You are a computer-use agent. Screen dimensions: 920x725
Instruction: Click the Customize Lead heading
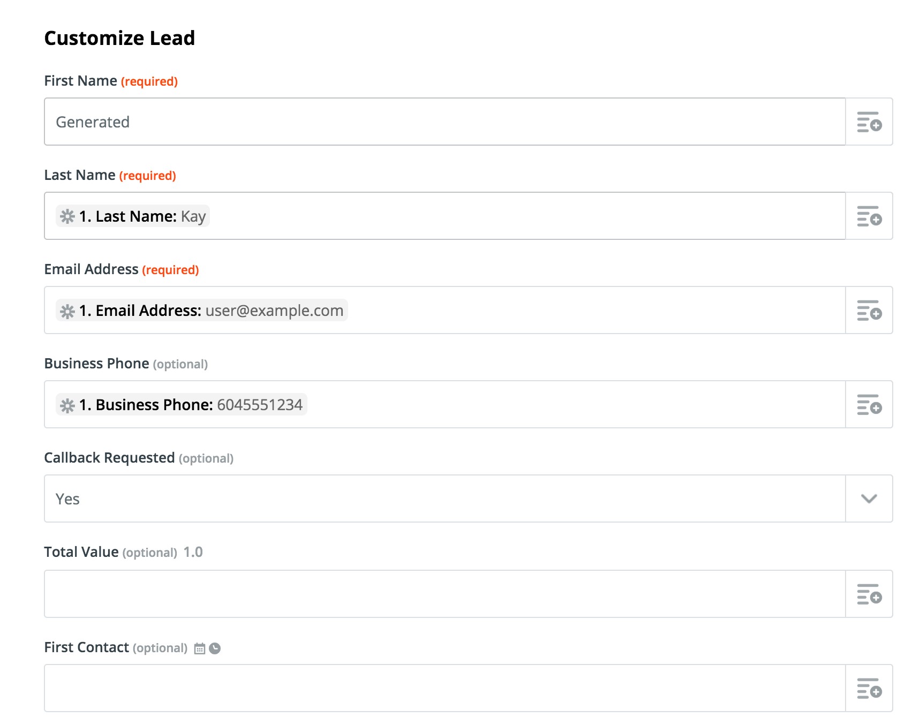click(x=119, y=38)
